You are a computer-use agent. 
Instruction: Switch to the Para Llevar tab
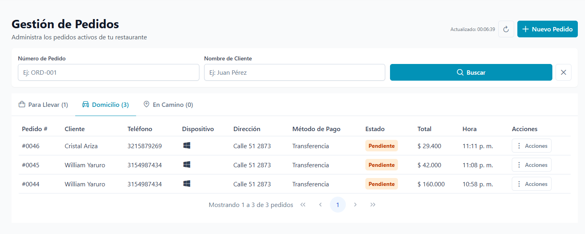click(43, 105)
